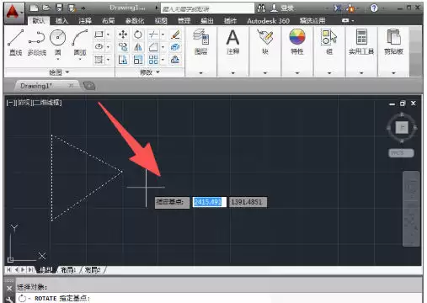This screenshot has width=427, height=303.
Task: Expand the Draw (绘图) panel title
Action: pyautogui.click(x=59, y=72)
